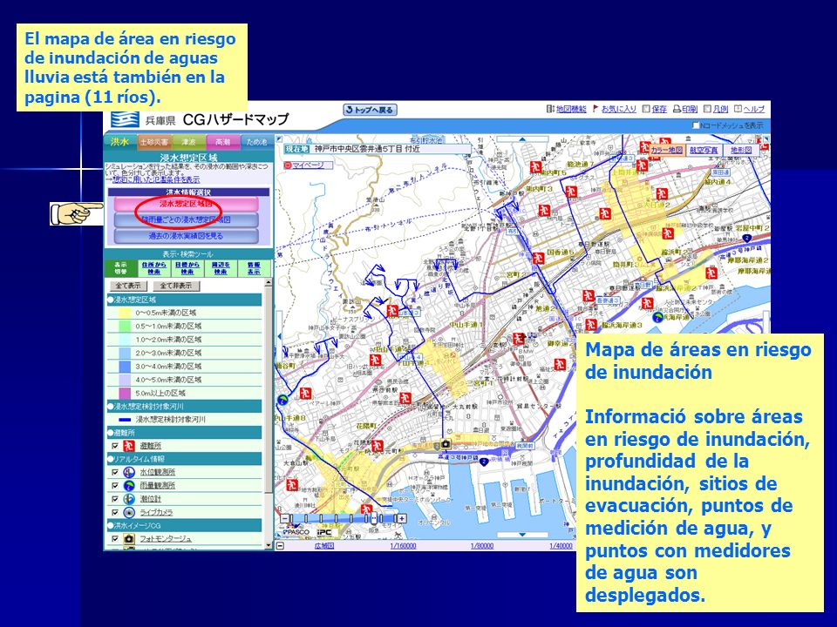Click the pan-up arrow at the map's top edge

[522, 139]
